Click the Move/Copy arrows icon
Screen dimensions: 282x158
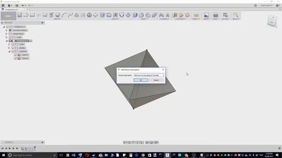tap(128, 15)
